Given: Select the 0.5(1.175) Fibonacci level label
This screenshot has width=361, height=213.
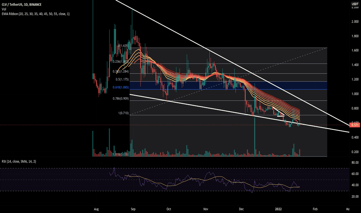Looking at the screenshot, I should tap(122, 79).
